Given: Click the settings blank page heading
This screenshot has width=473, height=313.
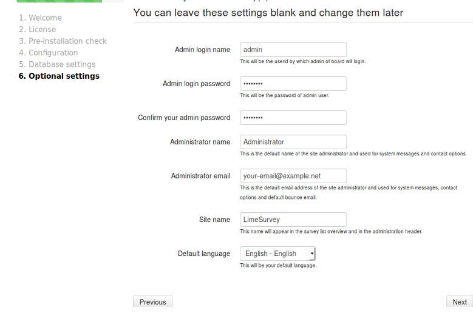Looking at the screenshot, I should [x=268, y=13].
